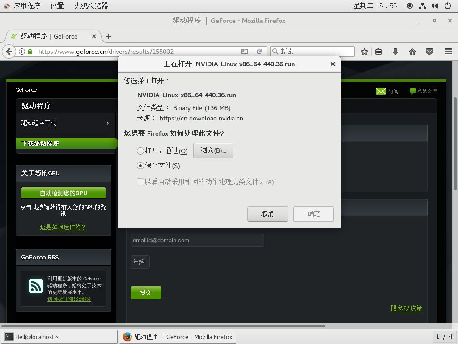The width and height of the screenshot is (458, 344).
Task: Open 访问我们的RSS部分 link
Action: tap(69, 299)
